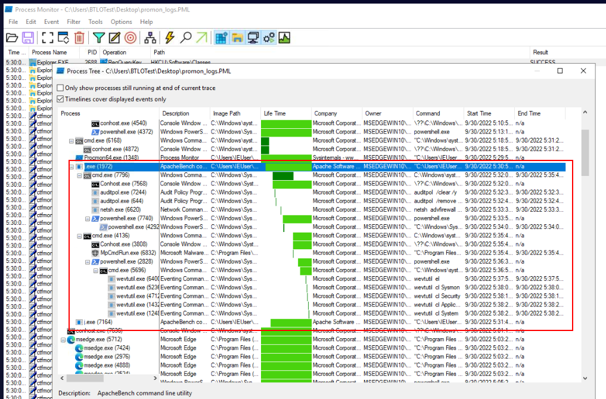Open the Process Tree toolbar icon
This screenshot has height=399, width=606.
150,38
